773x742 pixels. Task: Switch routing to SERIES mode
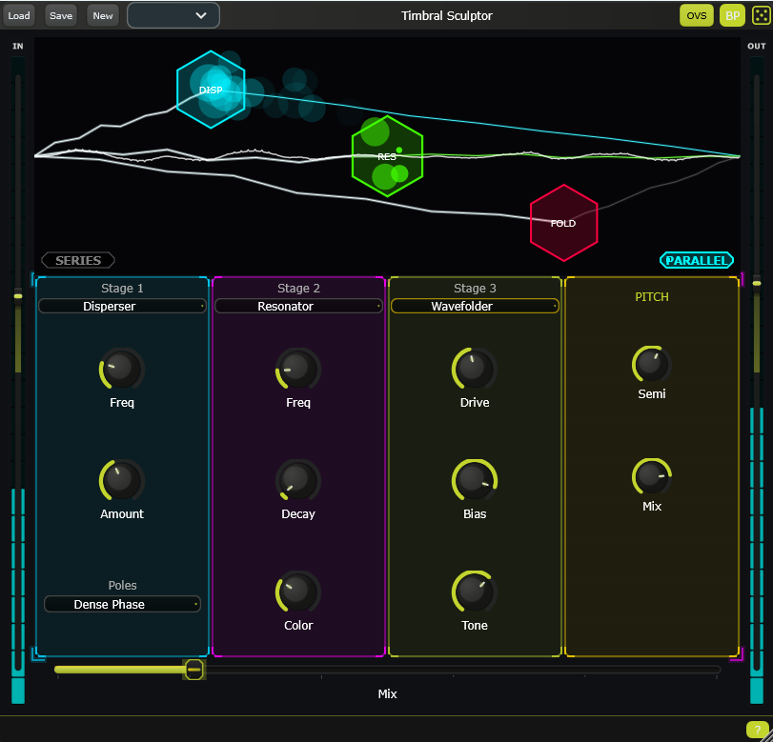click(78, 260)
